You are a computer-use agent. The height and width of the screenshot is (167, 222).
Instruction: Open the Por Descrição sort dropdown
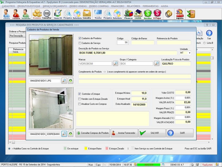tap(17, 36)
